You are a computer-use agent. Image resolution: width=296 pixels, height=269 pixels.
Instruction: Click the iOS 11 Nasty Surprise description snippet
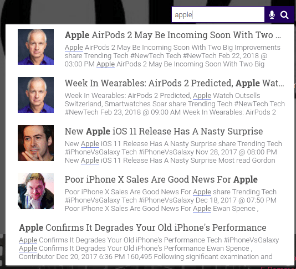tap(173, 152)
